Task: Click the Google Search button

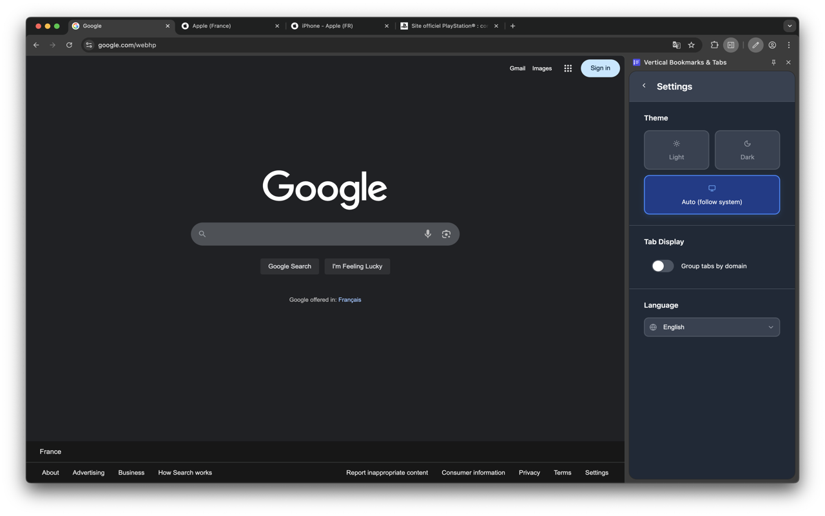Action: [289, 266]
